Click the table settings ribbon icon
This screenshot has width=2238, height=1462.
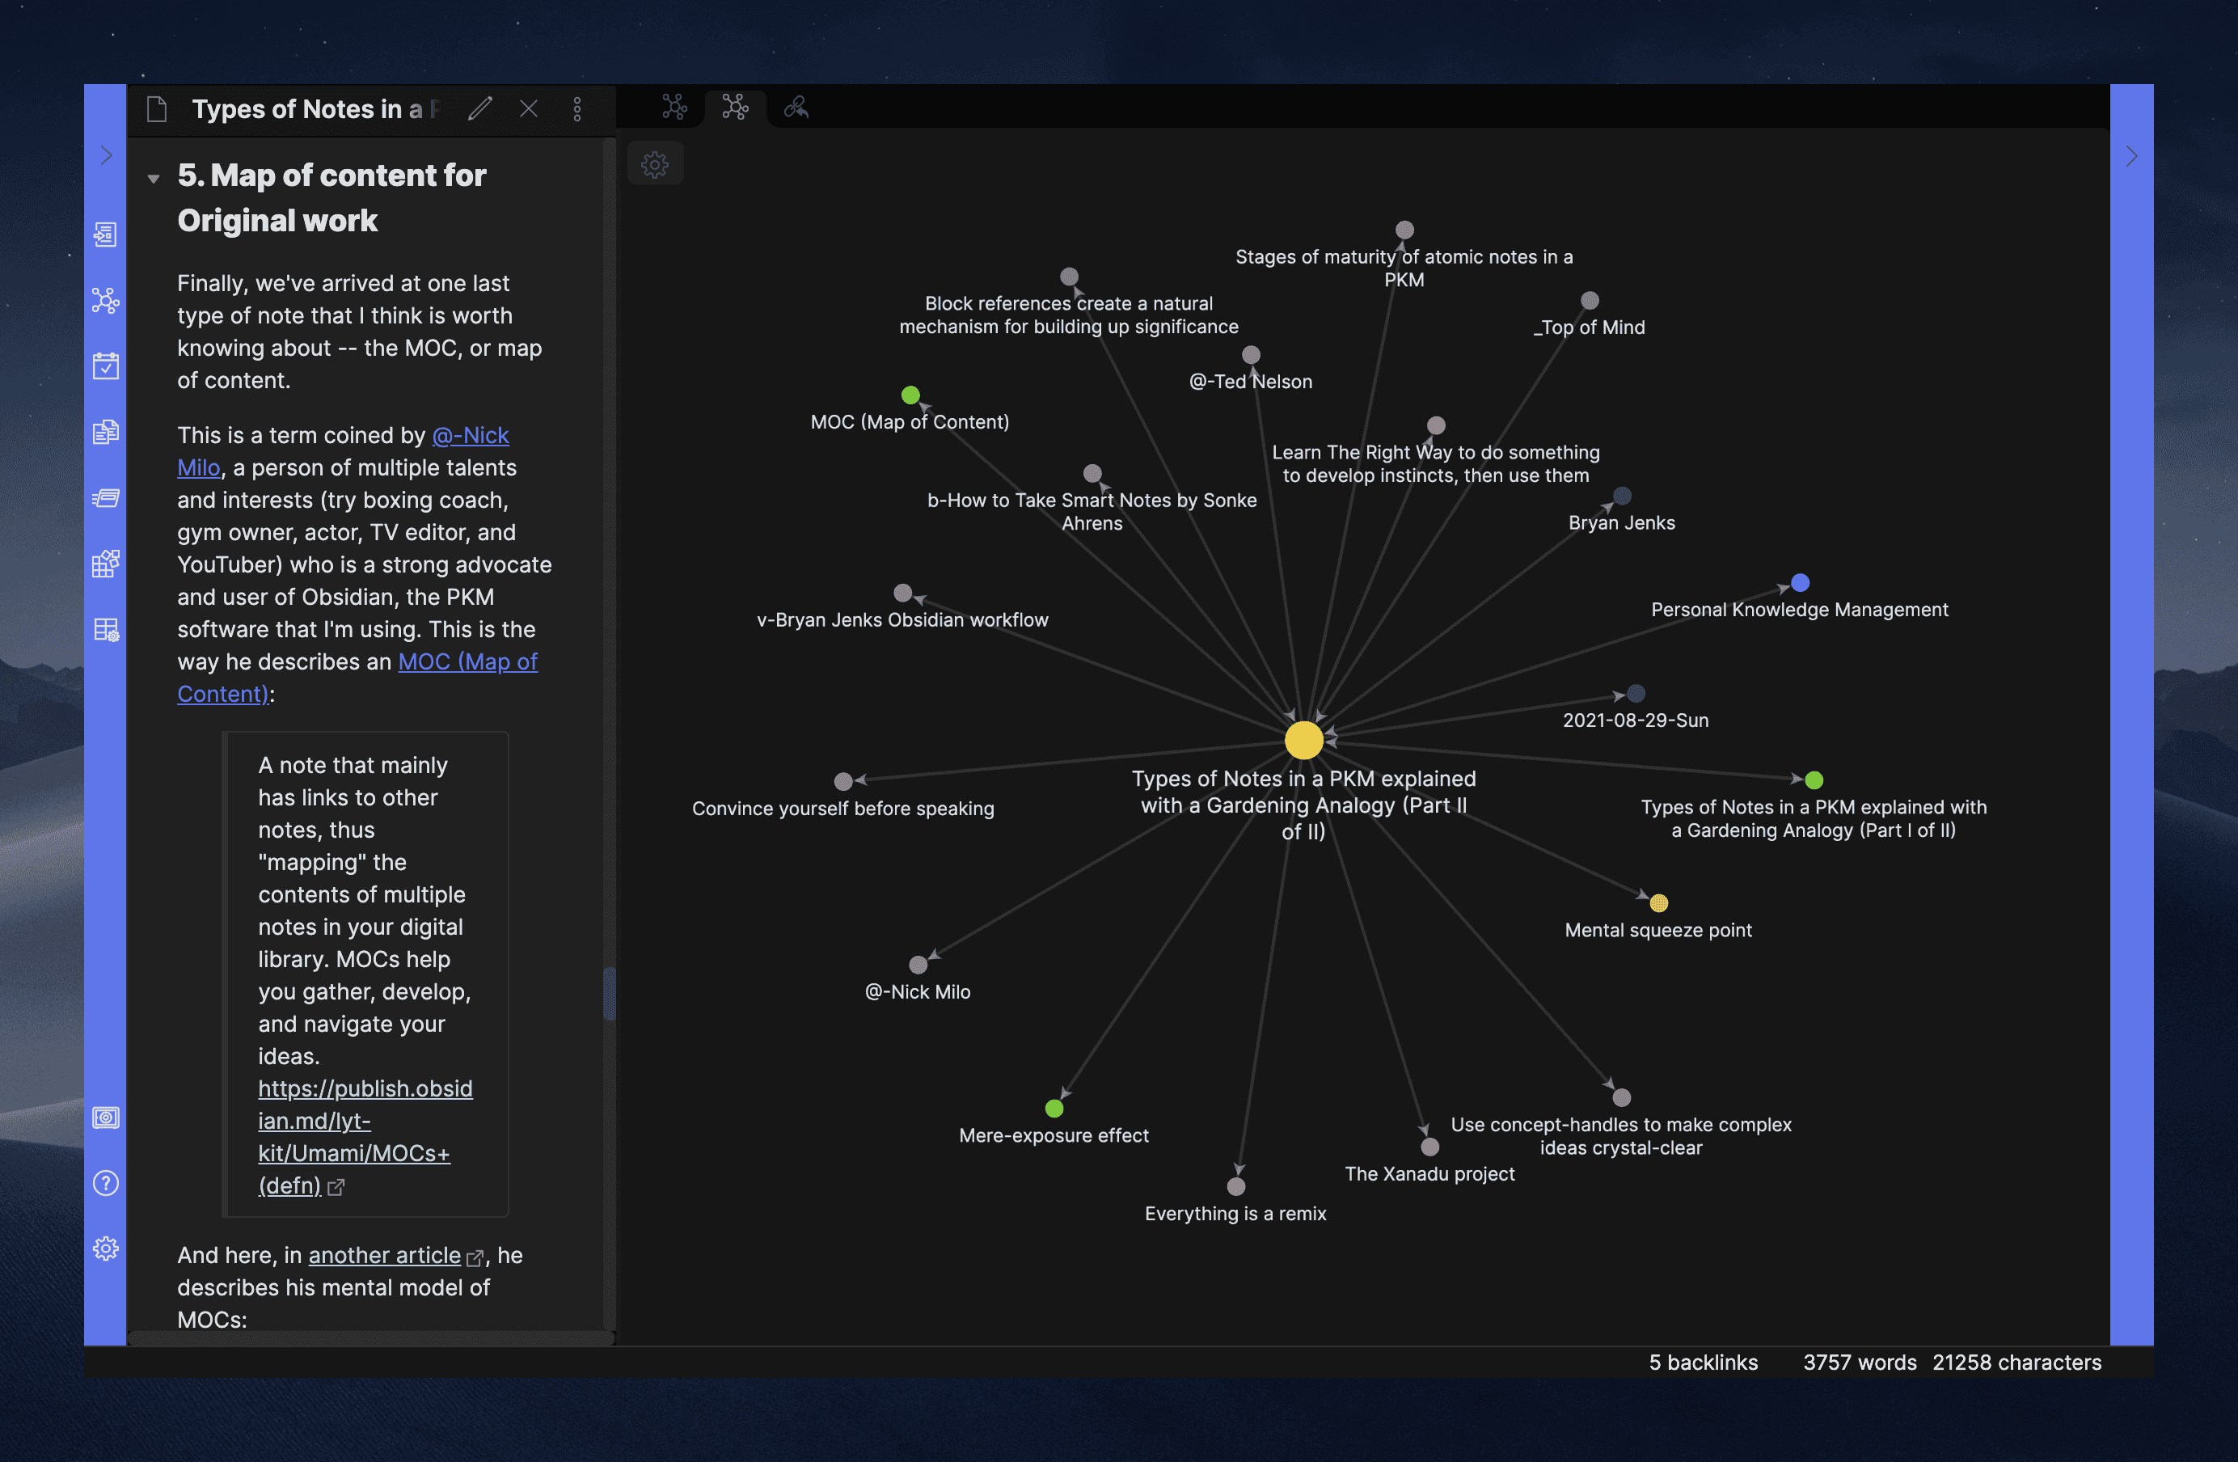105,630
